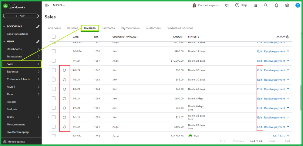Sort by the DATE column header
The height and width of the screenshot is (146, 303).
pyautogui.click(x=76, y=37)
